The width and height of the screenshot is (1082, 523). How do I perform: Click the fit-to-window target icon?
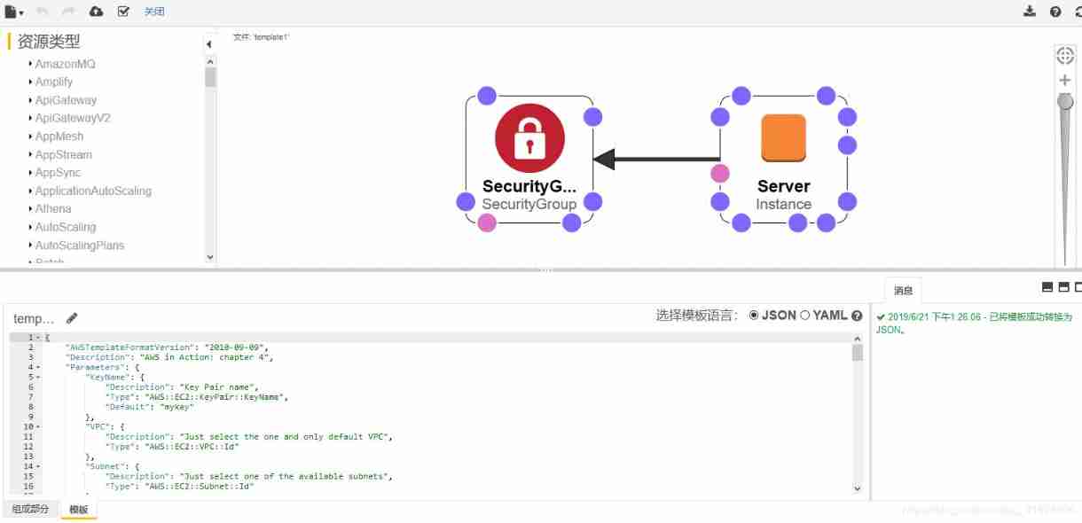[x=1065, y=55]
